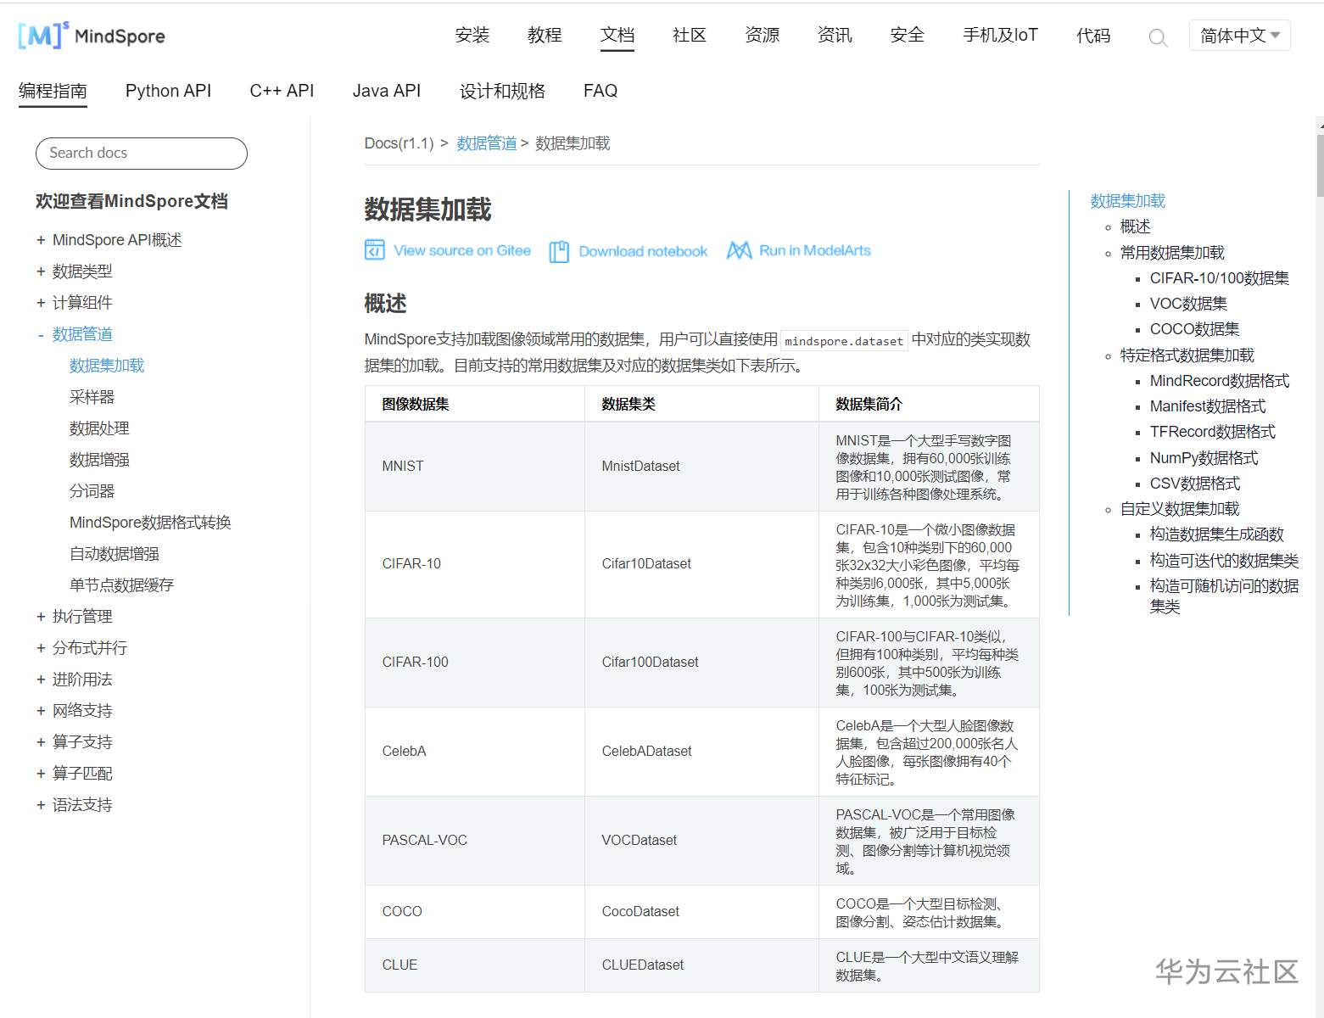Click the Search docs input field
The width and height of the screenshot is (1324, 1018).
(x=142, y=154)
